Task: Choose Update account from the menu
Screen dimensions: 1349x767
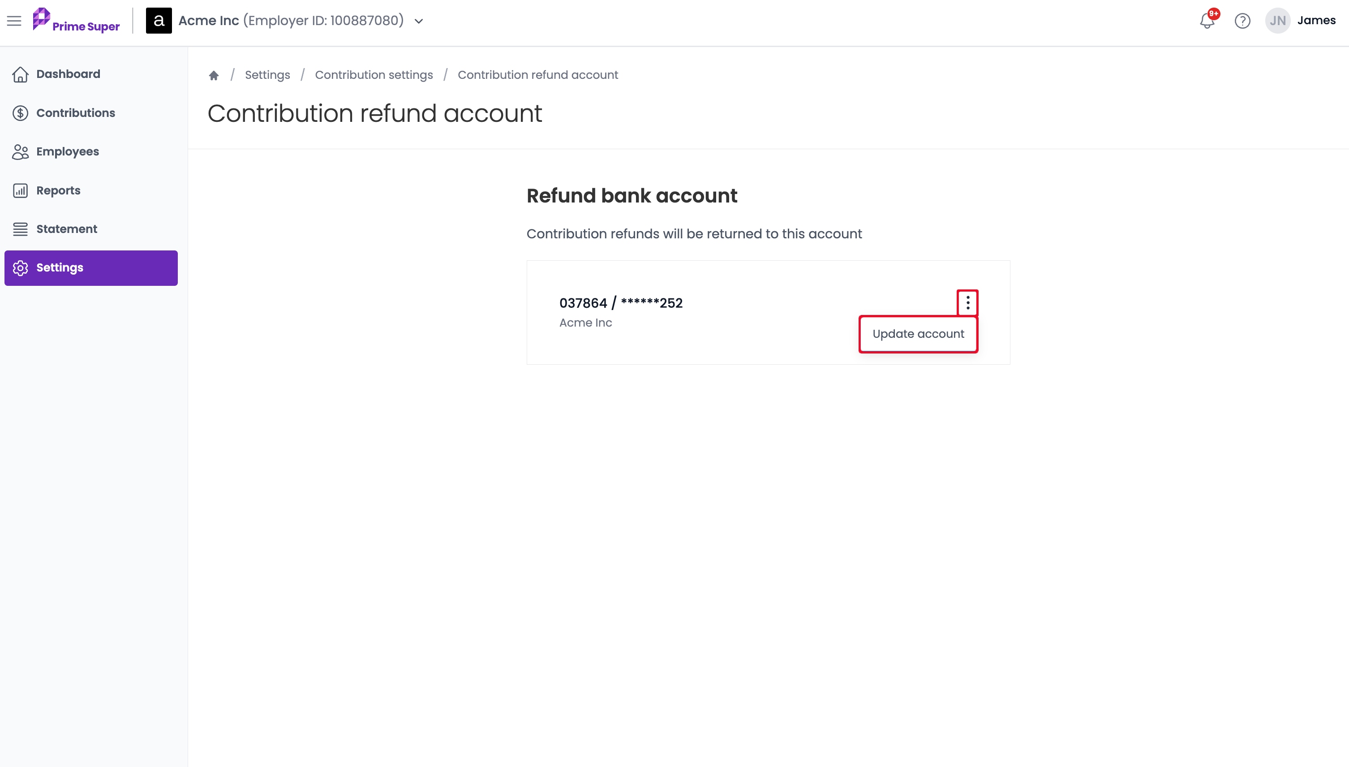Action: (918, 334)
